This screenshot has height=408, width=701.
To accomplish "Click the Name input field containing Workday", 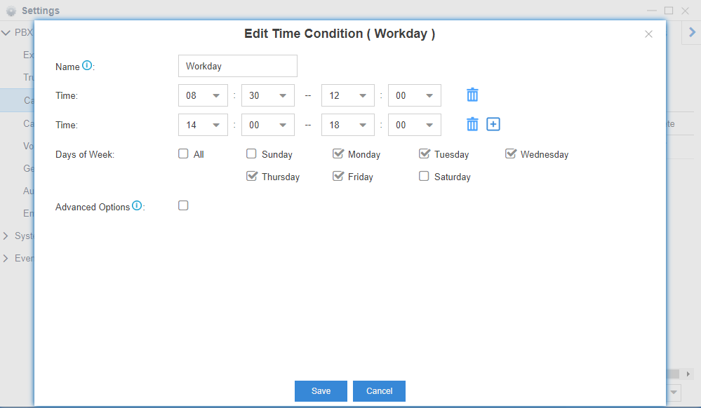I will tap(238, 66).
